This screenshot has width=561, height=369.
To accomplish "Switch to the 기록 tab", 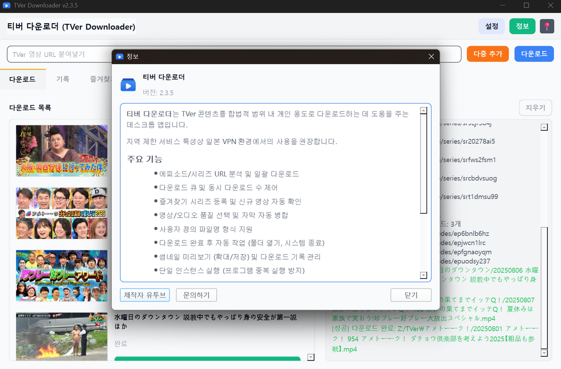I will pos(63,79).
